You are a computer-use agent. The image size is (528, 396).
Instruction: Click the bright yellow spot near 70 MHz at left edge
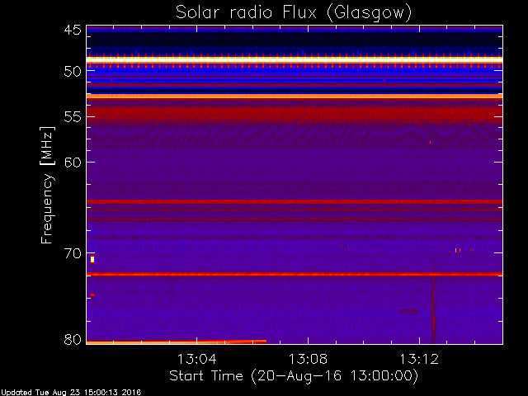[x=92, y=259]
